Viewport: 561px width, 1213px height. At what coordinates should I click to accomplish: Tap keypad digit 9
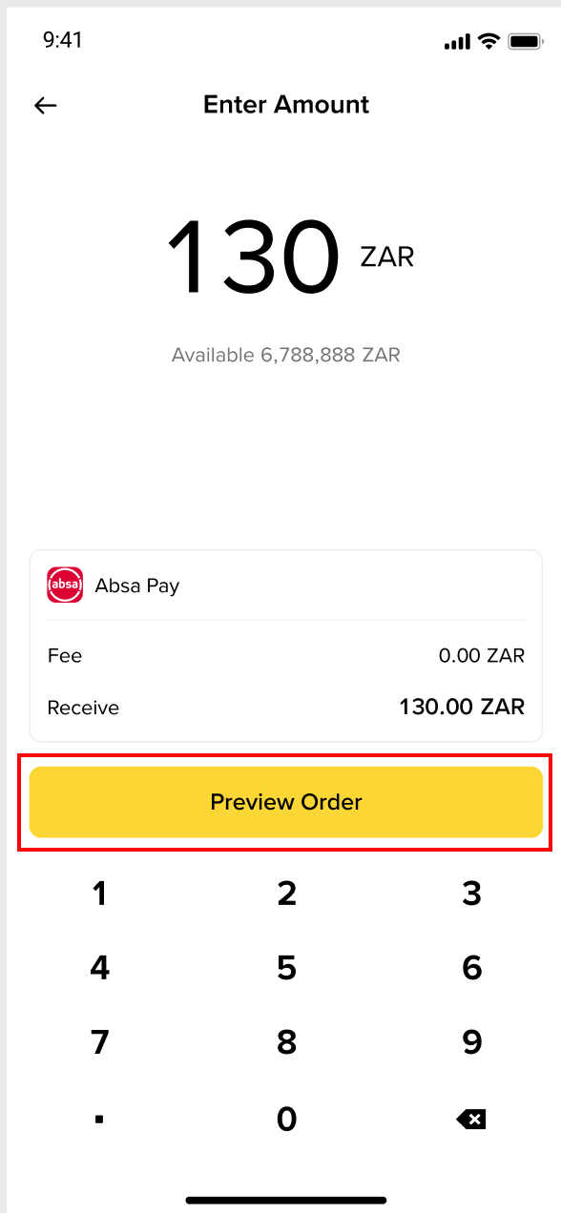[x=471, y=1043]
